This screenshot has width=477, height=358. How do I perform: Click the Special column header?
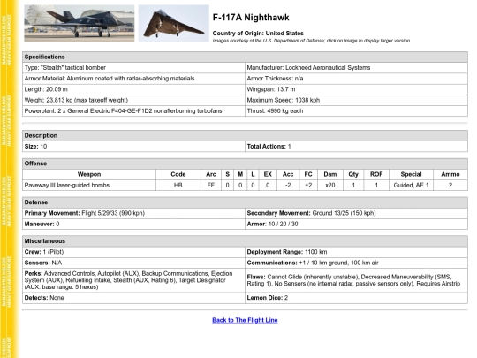411,174
